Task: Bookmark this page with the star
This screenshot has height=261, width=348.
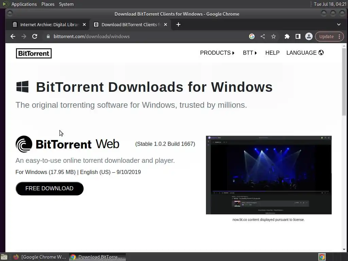Action: coord(274,36)
